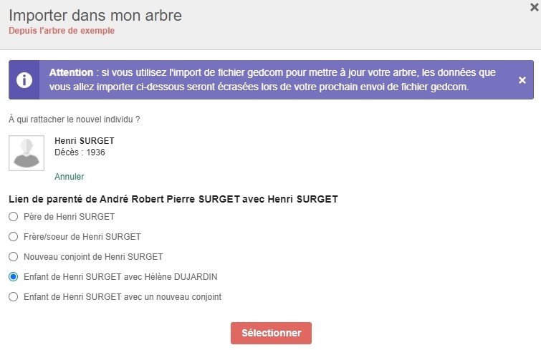This screenshot has width=541, height=350.
Task: Select the child with Hélène DUJARDIN radio button
Action: pyautogui.click(x=12, y=276)
